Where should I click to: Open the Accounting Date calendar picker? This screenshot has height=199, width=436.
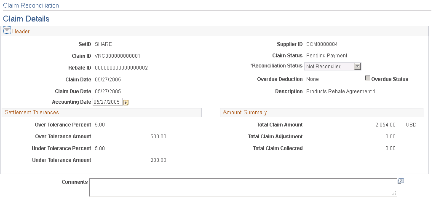point(126,102)
